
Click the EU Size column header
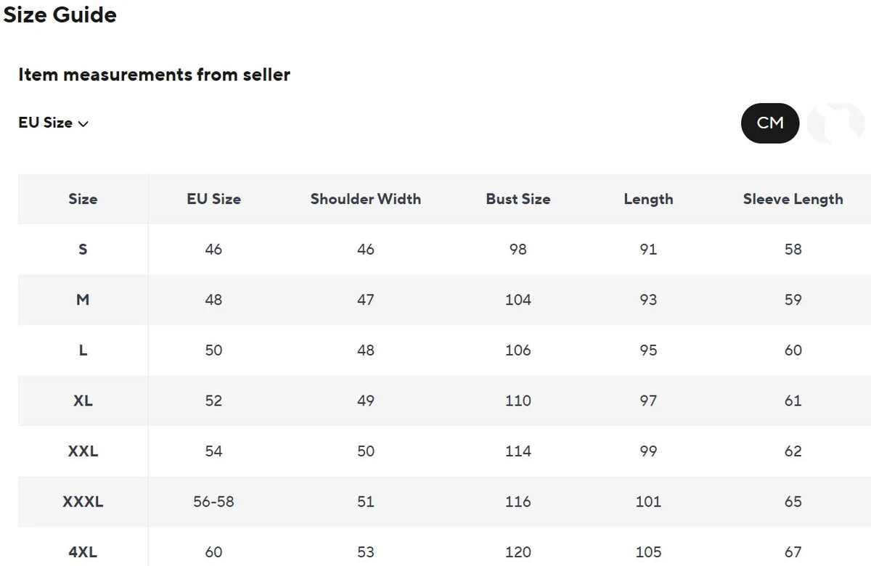(213, 199)
